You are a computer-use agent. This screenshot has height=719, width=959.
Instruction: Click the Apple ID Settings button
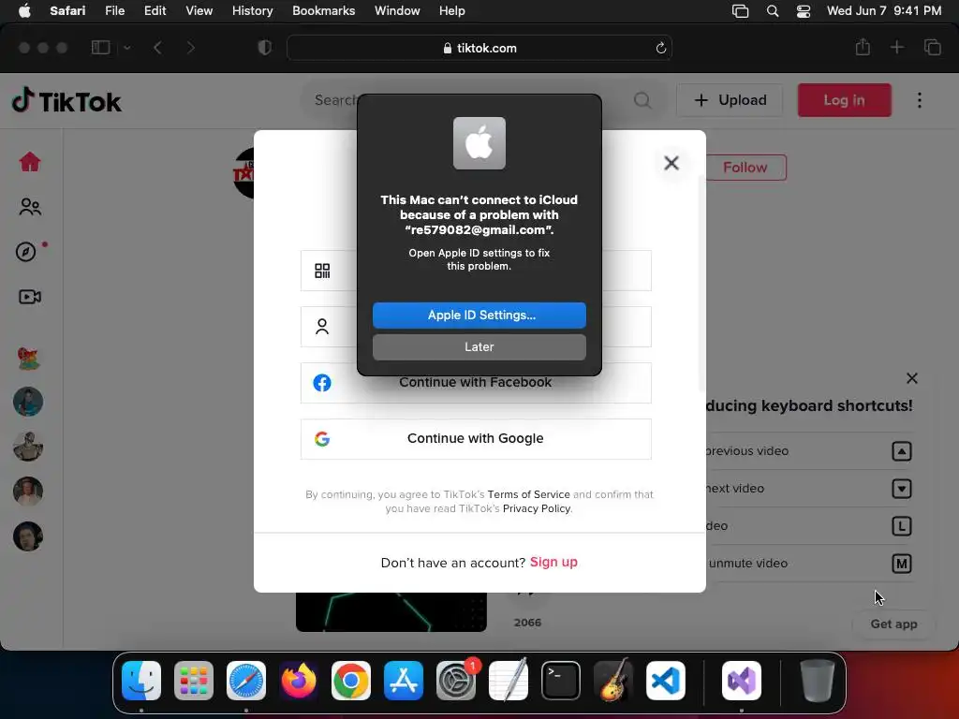[x=479, y=315]
